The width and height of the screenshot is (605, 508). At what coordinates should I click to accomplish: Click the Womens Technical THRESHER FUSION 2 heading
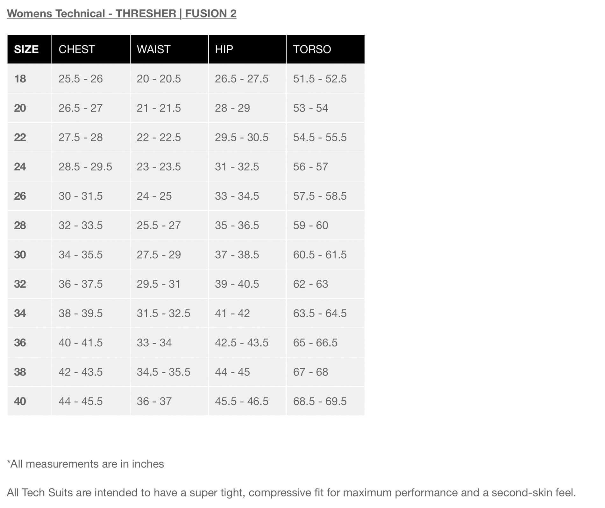click(x=122, y=13)
